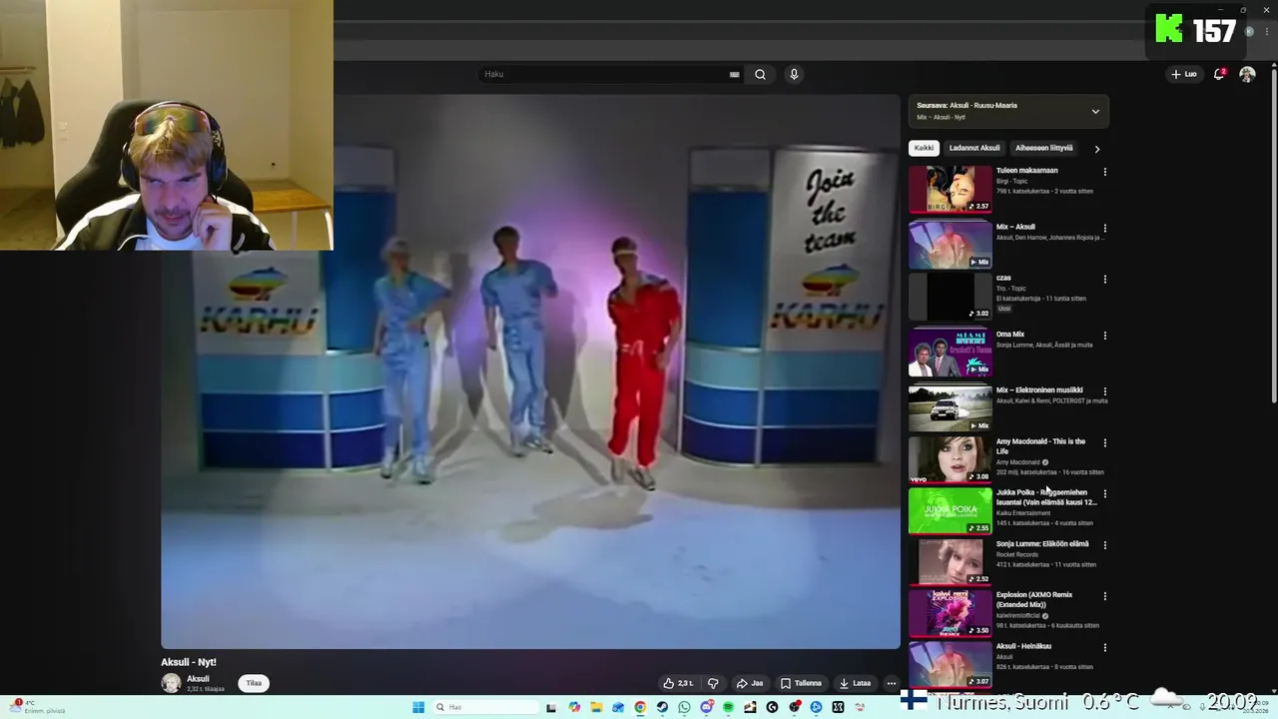Open 'Mix – Elektroninen musiikki' title
Screen dimensions: 1278x719
[1039, 390]
